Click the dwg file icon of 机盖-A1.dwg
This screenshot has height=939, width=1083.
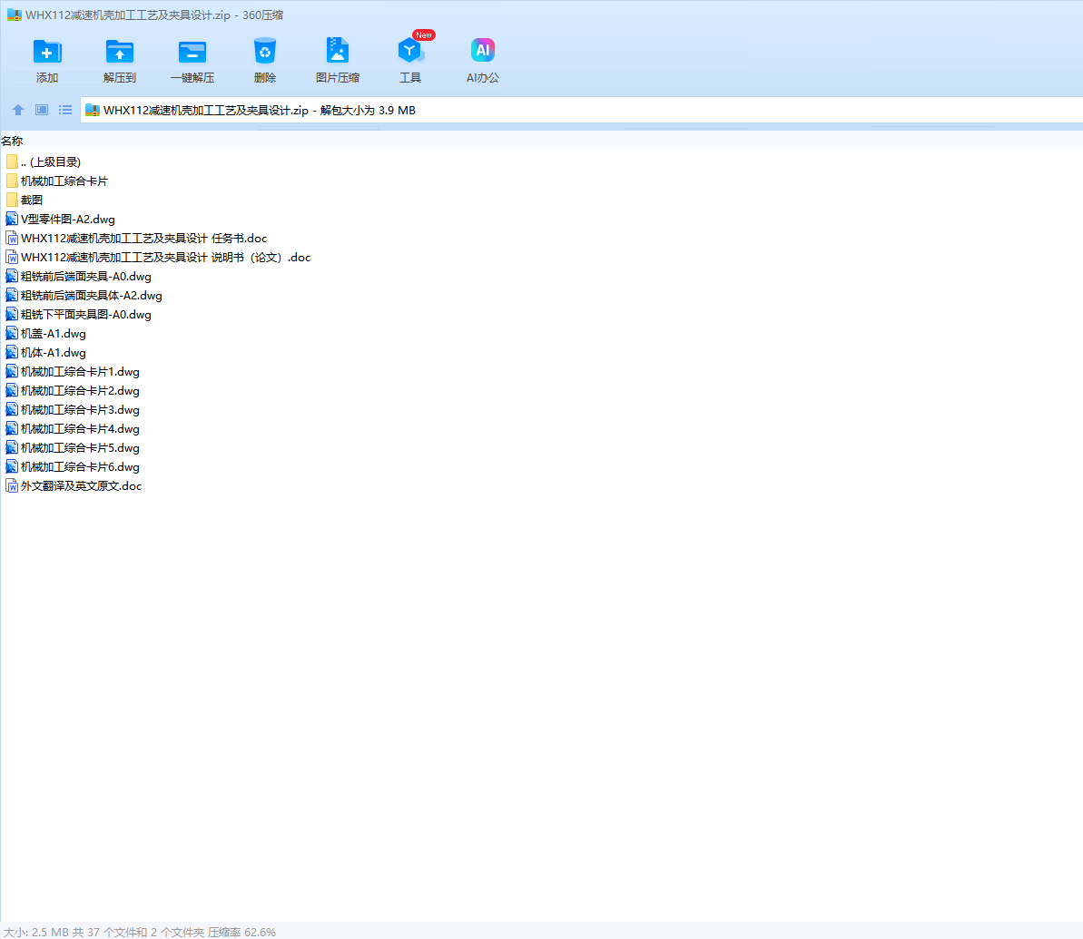click(12, 334)
